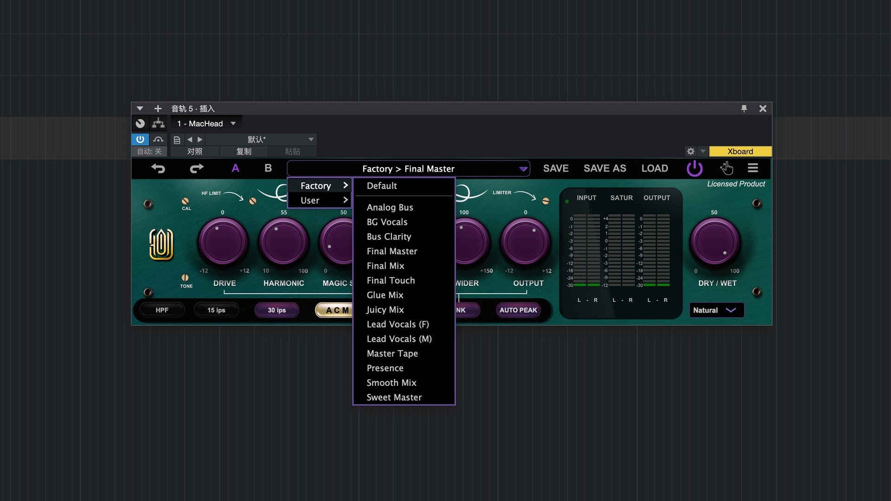Click the LOAD button

654,168
